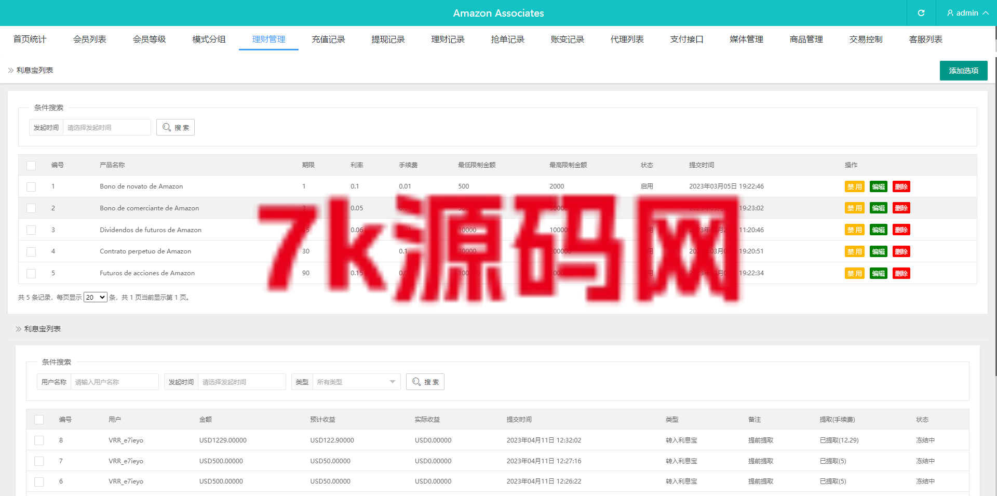Select the 理财管理 tab

(268, 39)
